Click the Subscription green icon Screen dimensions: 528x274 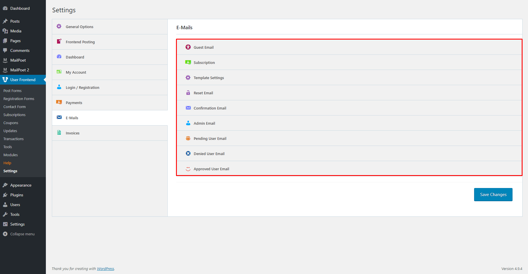click(188, 62)
